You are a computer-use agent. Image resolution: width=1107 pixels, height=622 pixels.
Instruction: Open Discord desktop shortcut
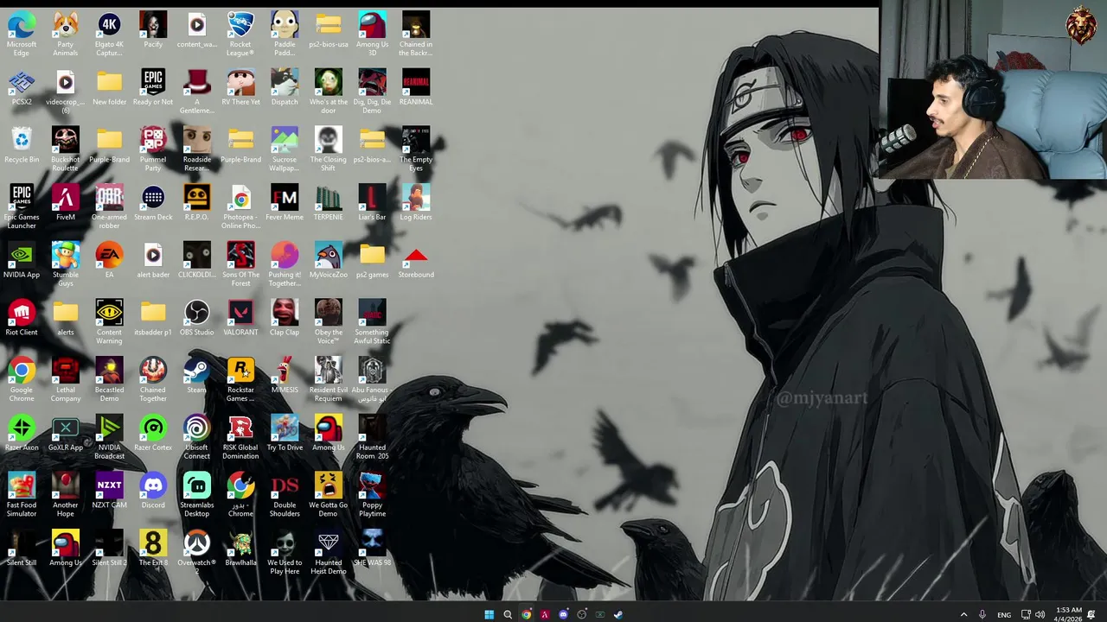pos(153,492)
